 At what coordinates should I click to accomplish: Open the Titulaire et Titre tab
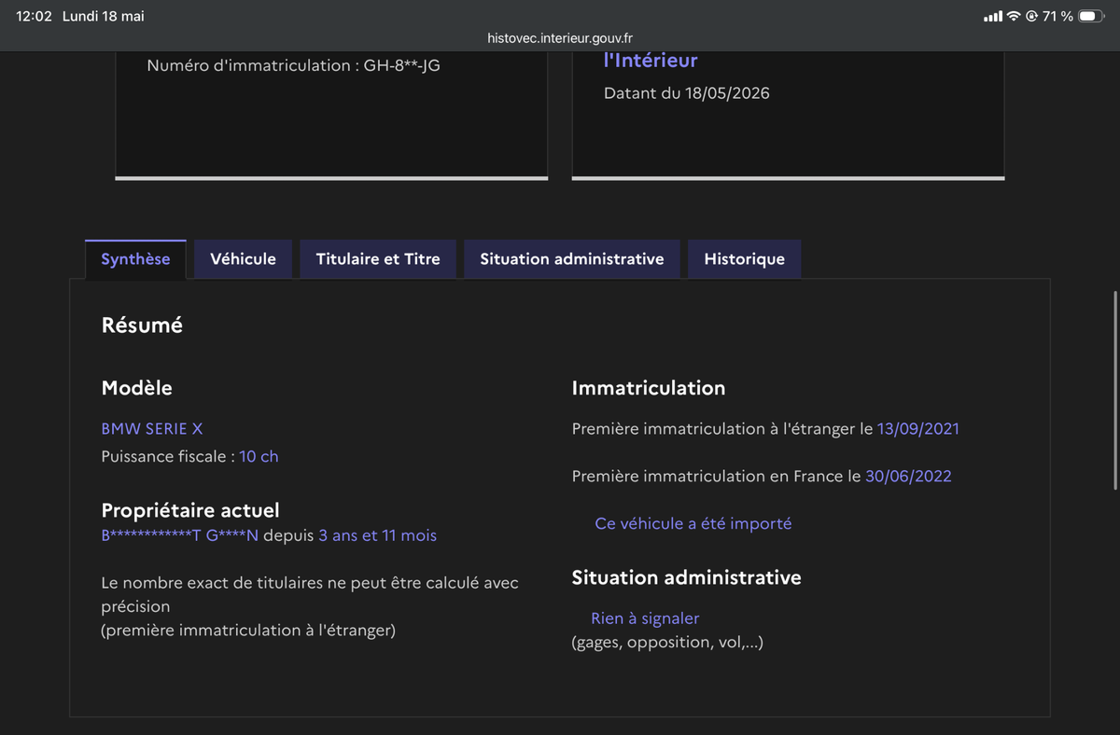[378, 259]
